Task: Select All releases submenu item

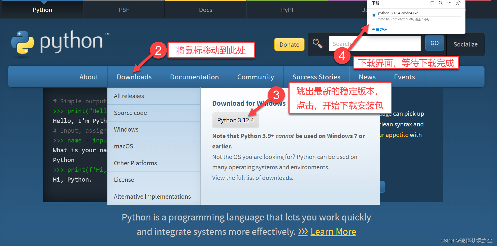Action: click(154, 96)
